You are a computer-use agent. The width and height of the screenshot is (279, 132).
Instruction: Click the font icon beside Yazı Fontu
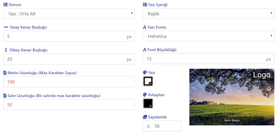tap(145, 27)
